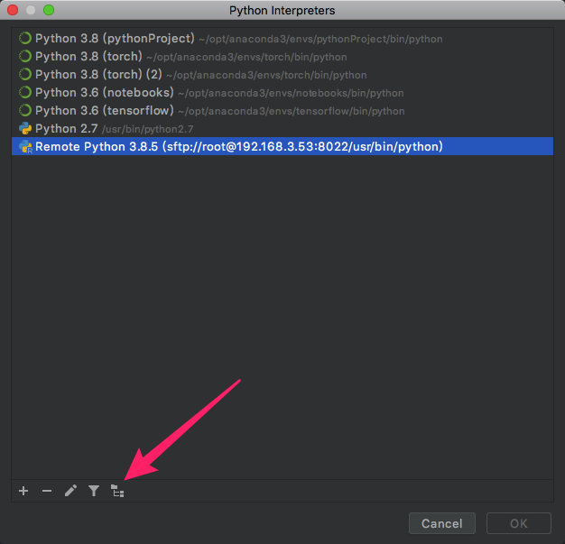Viewport: 565px width, 544px height.
Task: Select Python 2.7 interpreter
Action: [282, 128]
